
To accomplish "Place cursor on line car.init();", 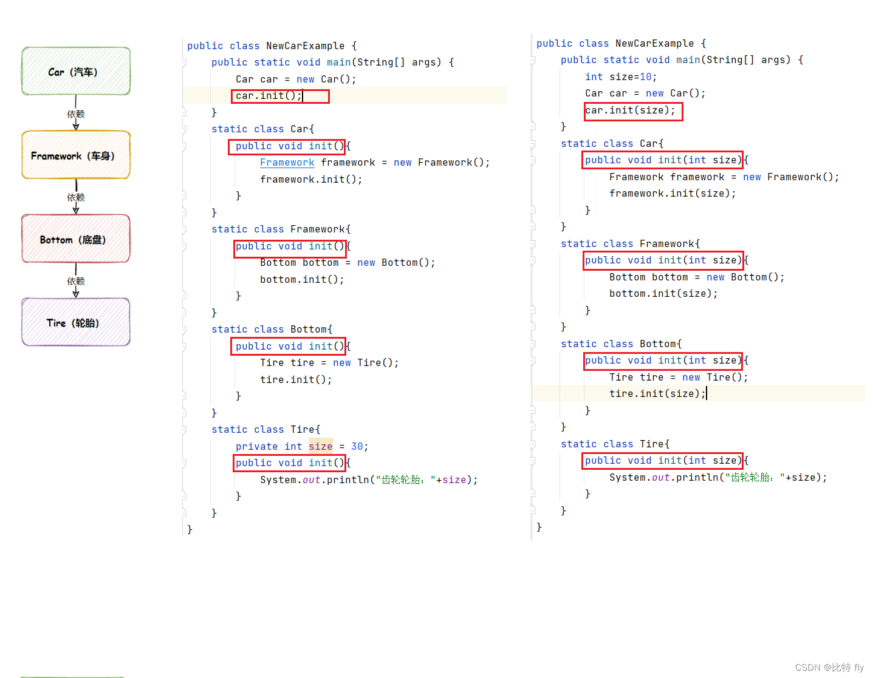I will coord(269,96).
